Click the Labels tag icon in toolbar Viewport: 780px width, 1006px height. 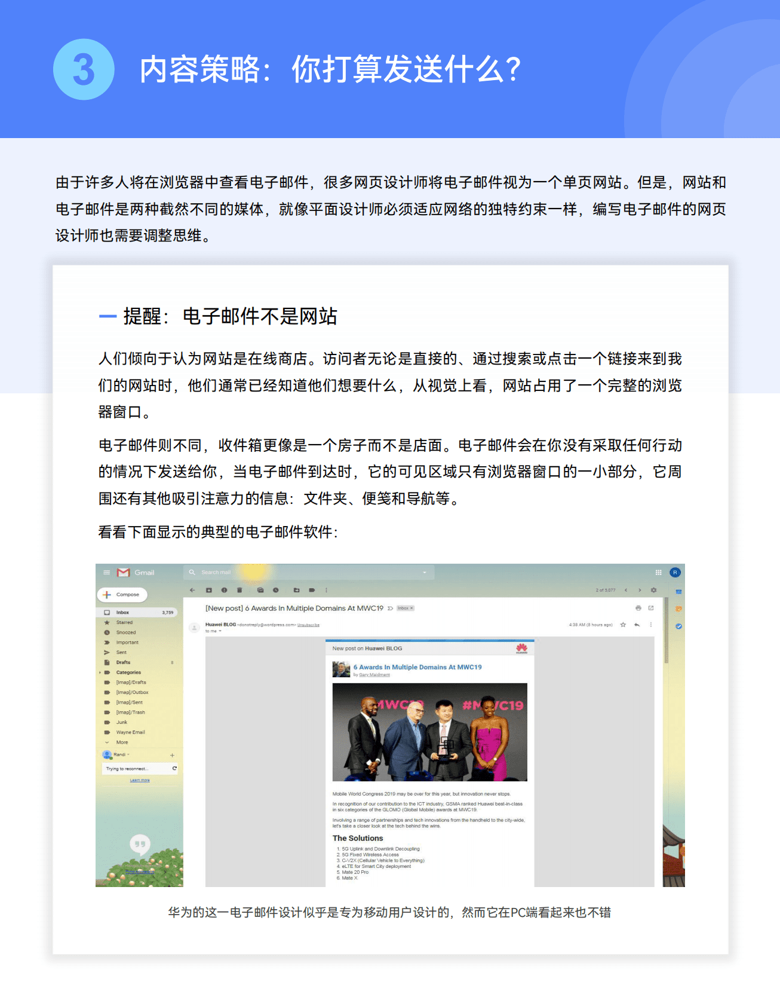click(312, 590)
